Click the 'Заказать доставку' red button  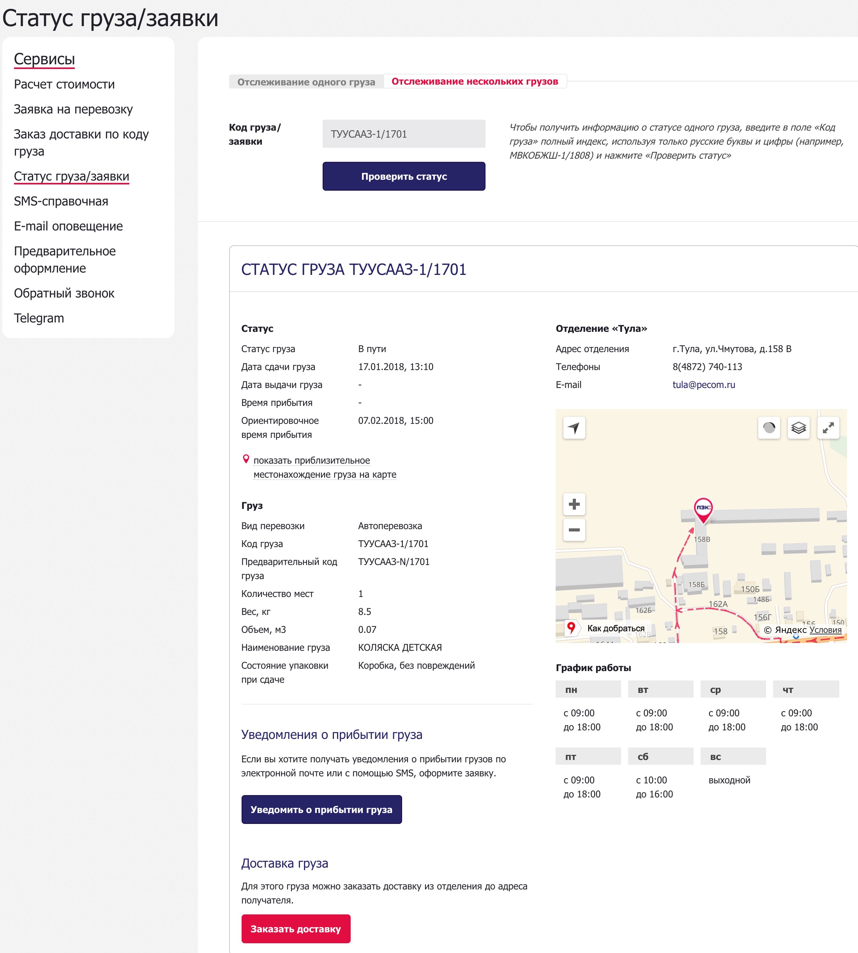click(296, 929)
